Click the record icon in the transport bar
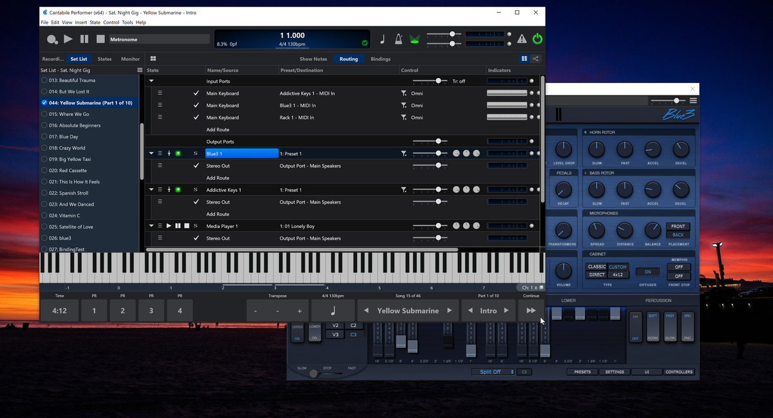This screenshot has height=418, width=773. pyautogui.click(x=52, y=39)
